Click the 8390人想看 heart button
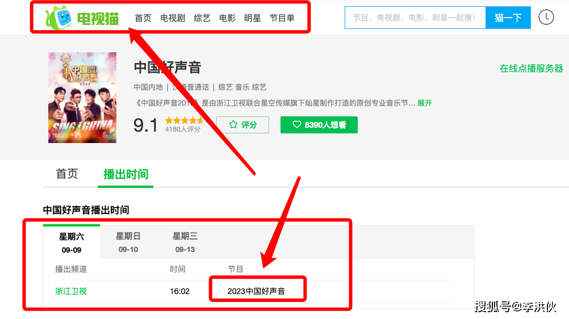 click(319, 125)
